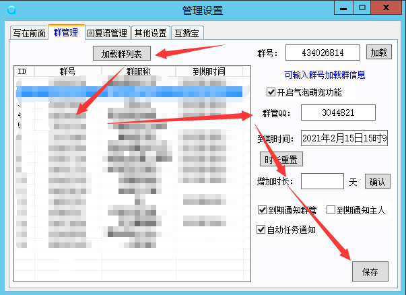Save settings with the 保存 button

370,272
